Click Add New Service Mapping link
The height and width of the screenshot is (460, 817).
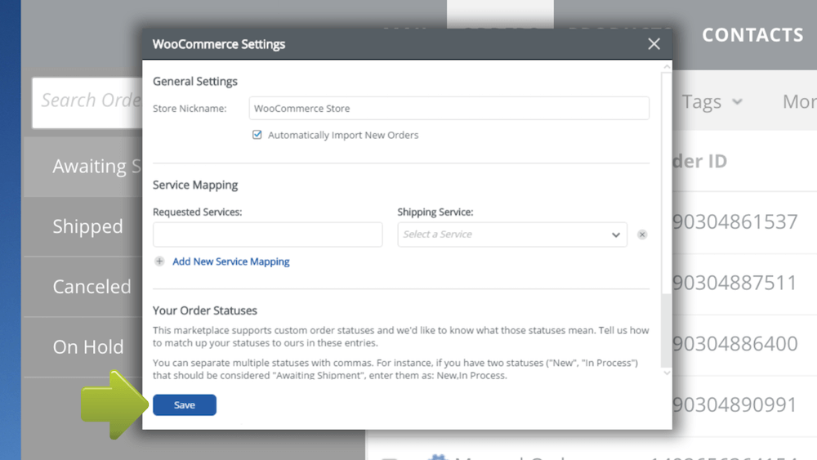(x=231, y=261)
